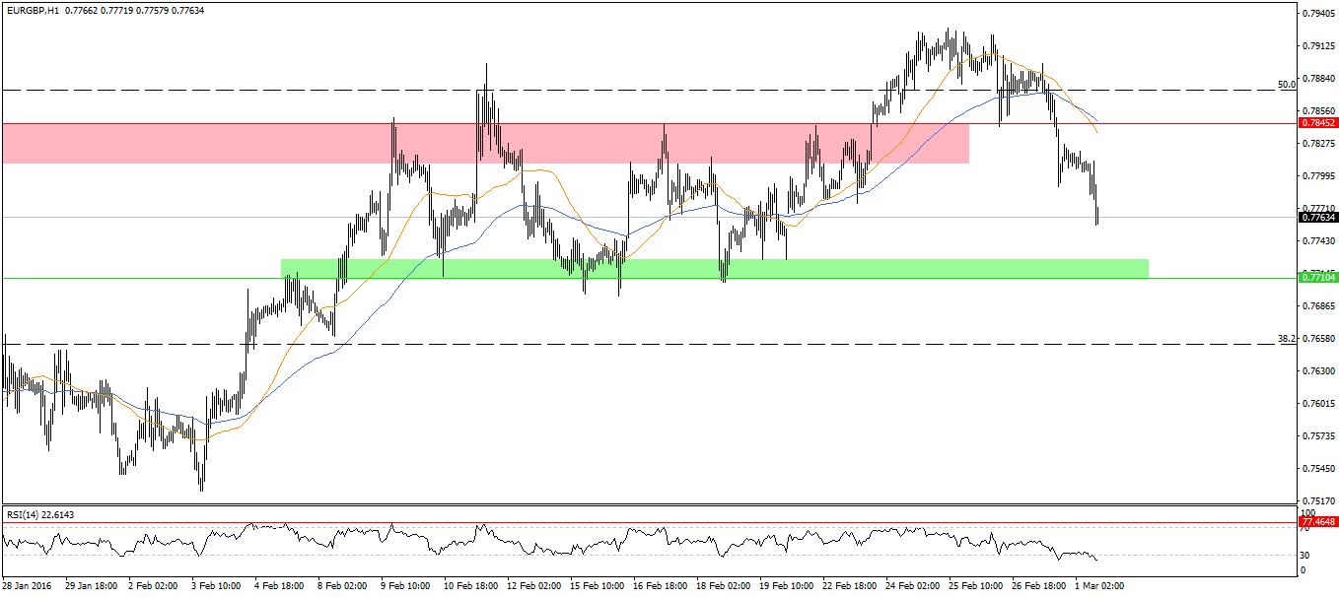Click the 38.2 Fibonacci level label

1286,338
